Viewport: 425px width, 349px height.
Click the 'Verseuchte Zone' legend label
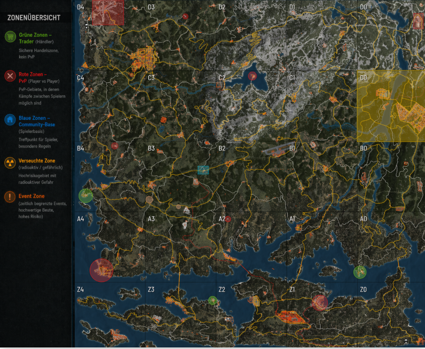(37, 161)
